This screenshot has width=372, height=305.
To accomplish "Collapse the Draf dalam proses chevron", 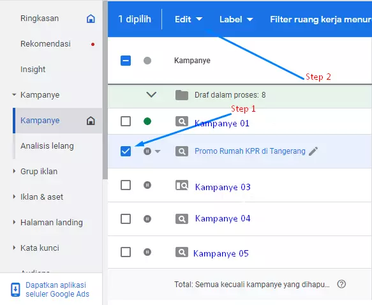I will pyautogui.click(x=151, y=94).
